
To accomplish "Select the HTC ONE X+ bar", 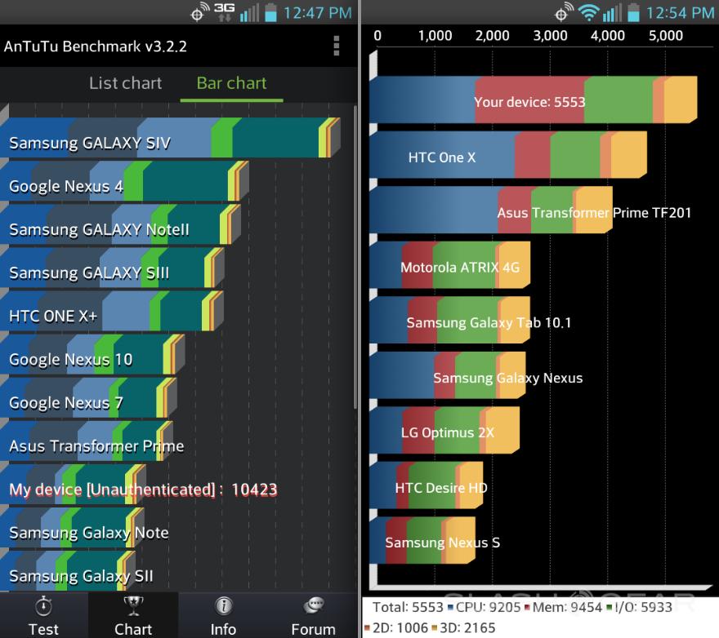I will 106,313.
